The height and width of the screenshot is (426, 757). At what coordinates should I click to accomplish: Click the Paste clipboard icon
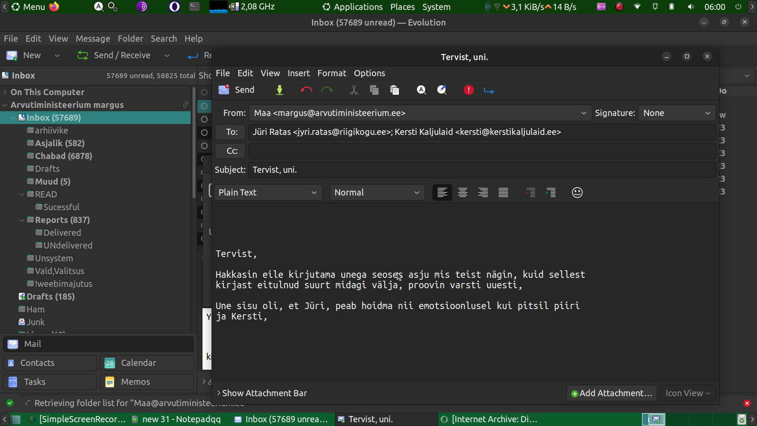coord(394,90)
